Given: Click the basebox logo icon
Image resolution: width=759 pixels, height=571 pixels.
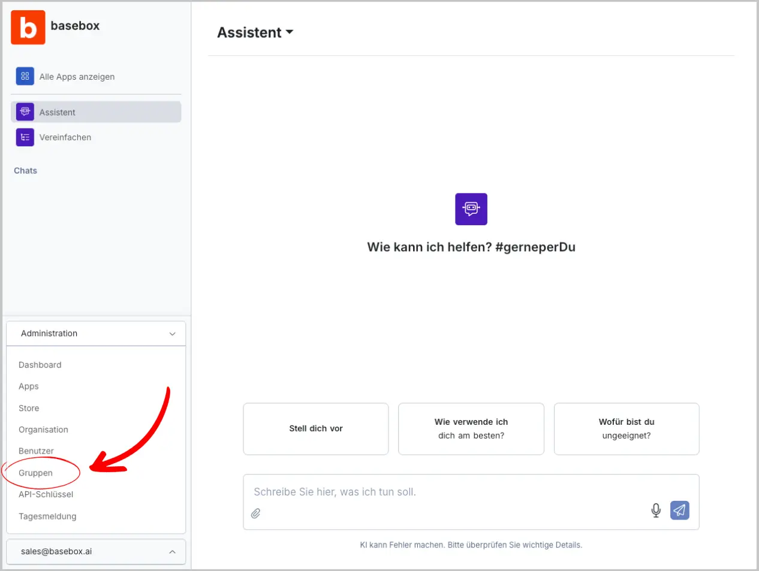Looking at the screenshot, I should coord(28,27).
